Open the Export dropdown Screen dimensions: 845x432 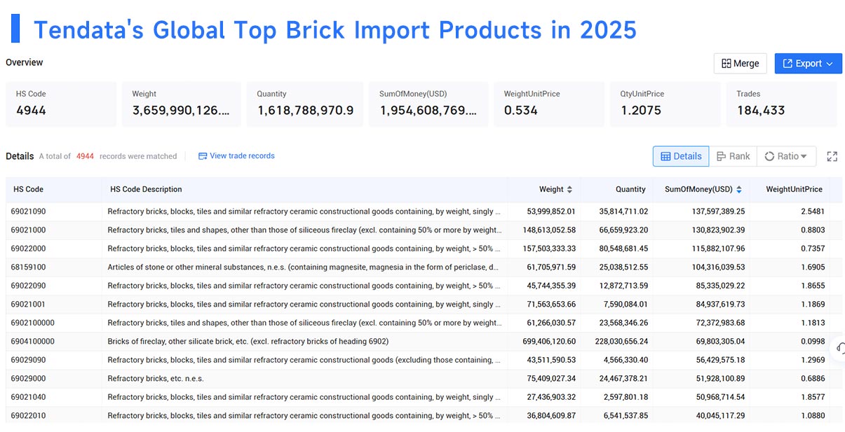808,63
